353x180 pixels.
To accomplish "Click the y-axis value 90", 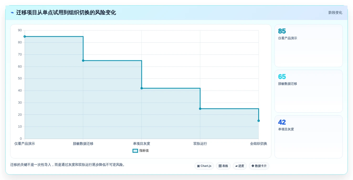I will point(20,30).
